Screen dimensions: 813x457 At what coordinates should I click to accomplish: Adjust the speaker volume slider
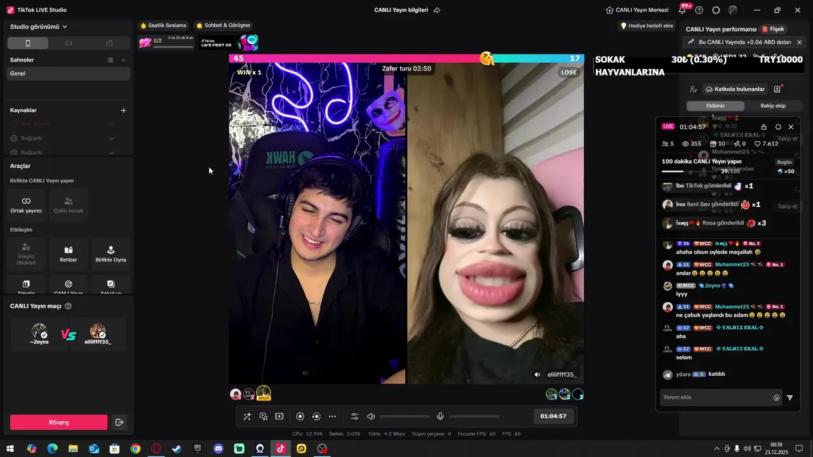click(405, 416)
